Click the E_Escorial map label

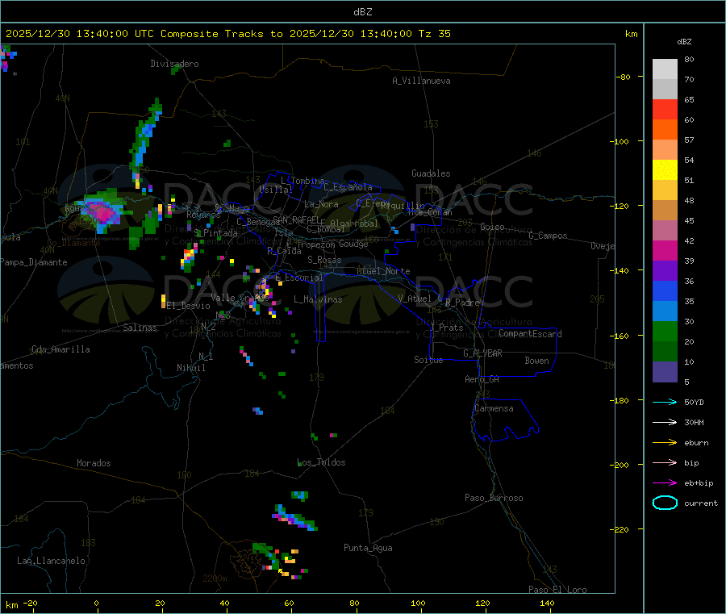click(299, 278)
